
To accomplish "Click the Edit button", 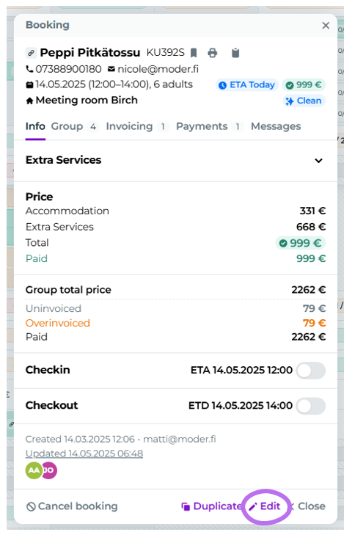I will click(x=265, y=506).
